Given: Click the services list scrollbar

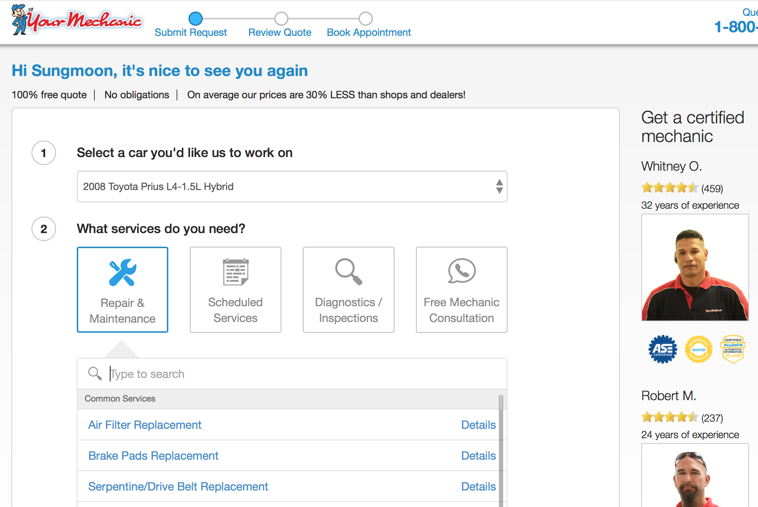Looking at the screenshot, I should tap(501, 448).
